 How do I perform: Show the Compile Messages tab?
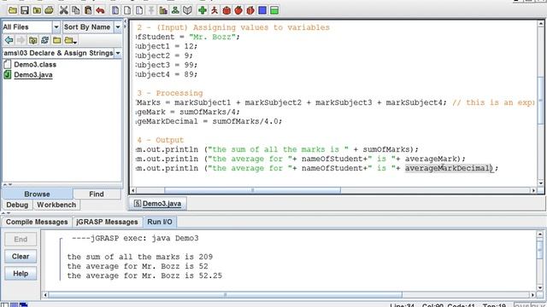37,222
